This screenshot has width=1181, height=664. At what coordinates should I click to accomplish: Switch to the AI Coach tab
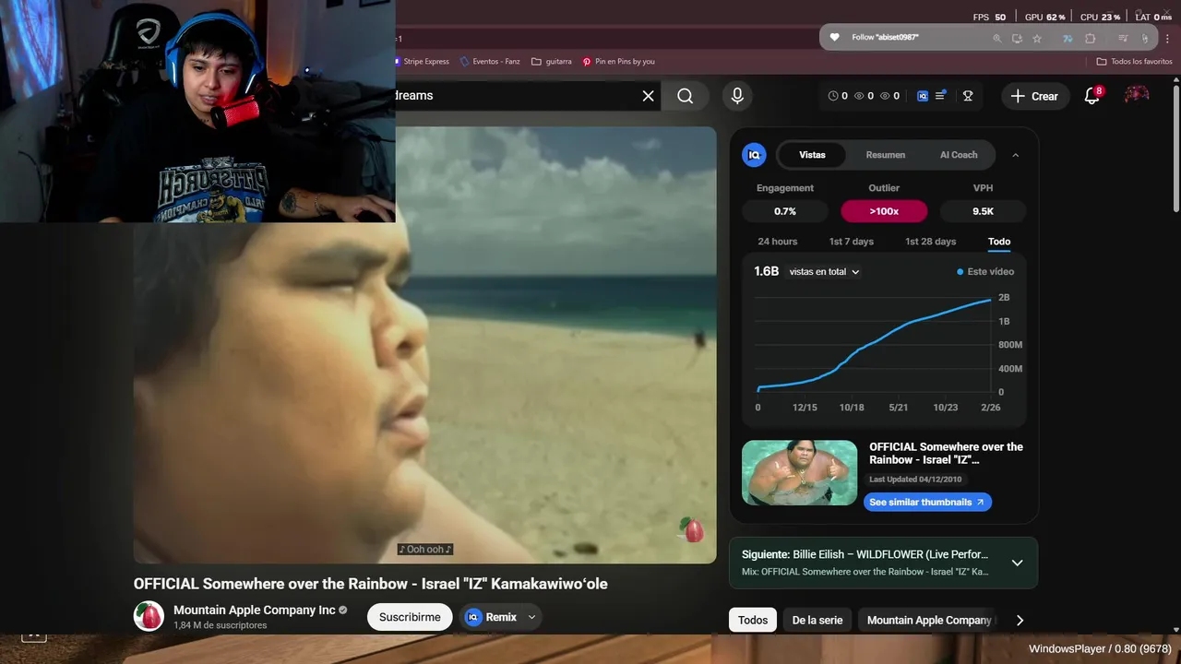959,155
